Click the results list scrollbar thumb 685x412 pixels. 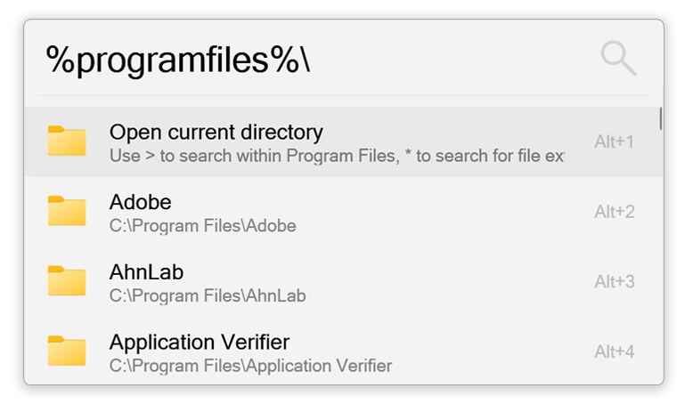pos(660,118)
